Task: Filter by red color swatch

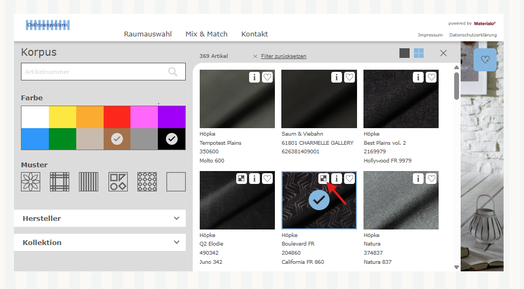Action: [117, 117]
